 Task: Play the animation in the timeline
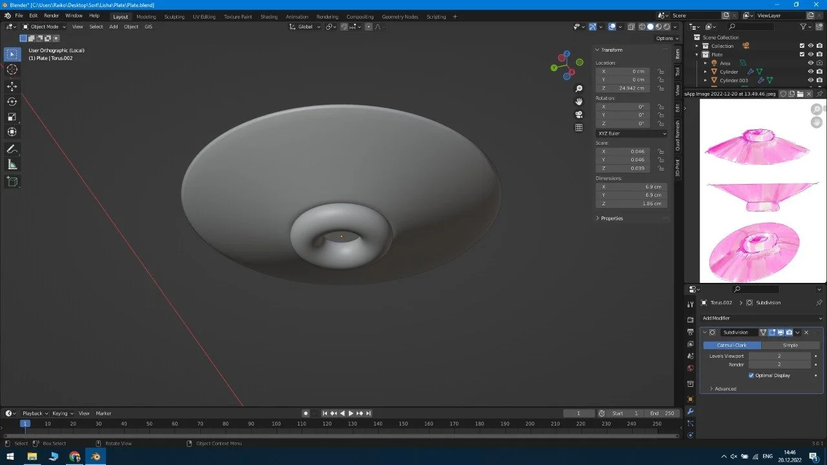coord(351,413)
